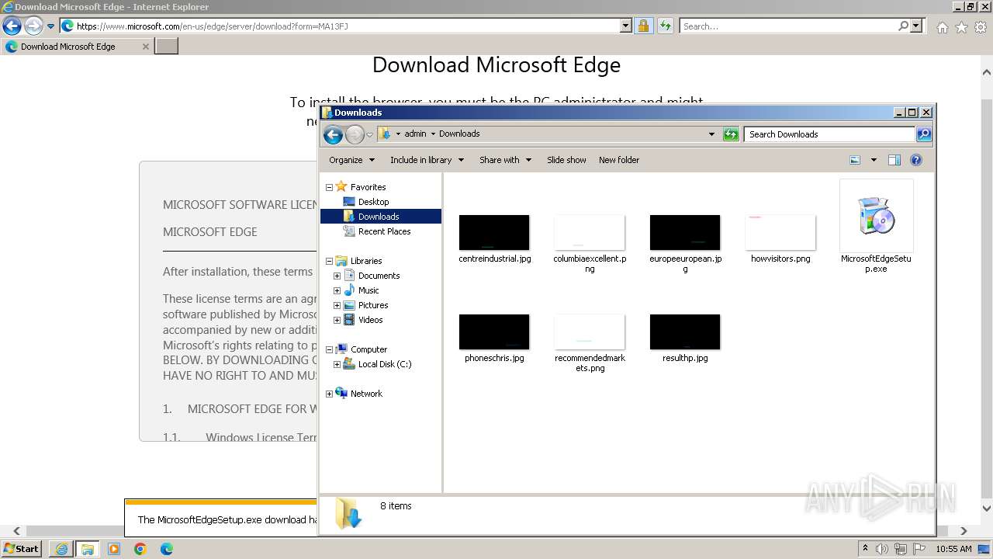Launch Google Chrome from the taskbar
Viewport: 993px width, 559px height.
(140, 549)
